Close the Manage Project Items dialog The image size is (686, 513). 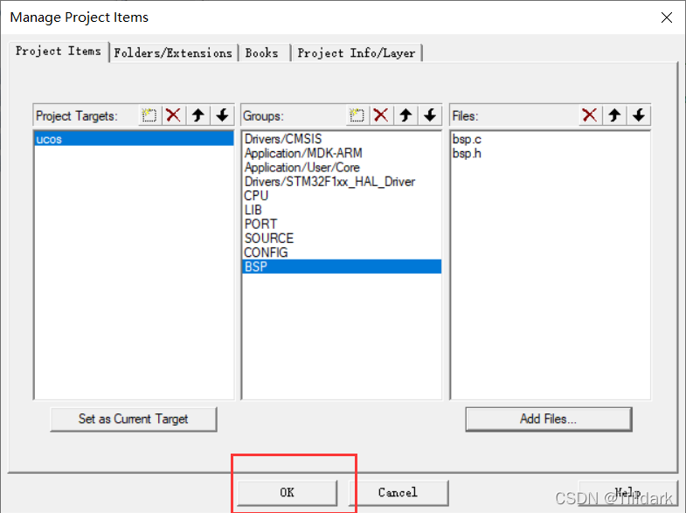666,17
